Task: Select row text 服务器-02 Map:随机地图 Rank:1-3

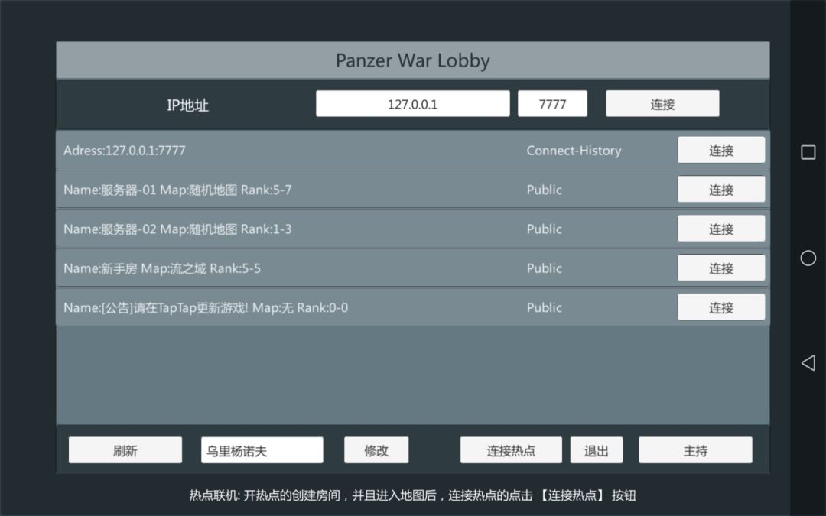Action: click(177, 229)
